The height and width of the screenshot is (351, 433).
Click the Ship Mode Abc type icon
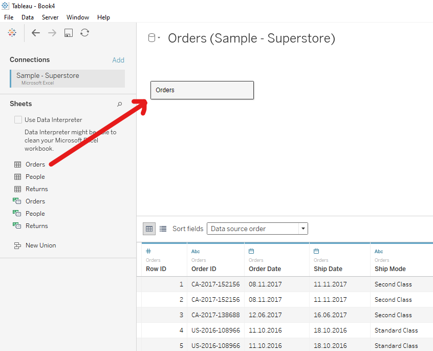pyautogui.click(x=379, y=252)
